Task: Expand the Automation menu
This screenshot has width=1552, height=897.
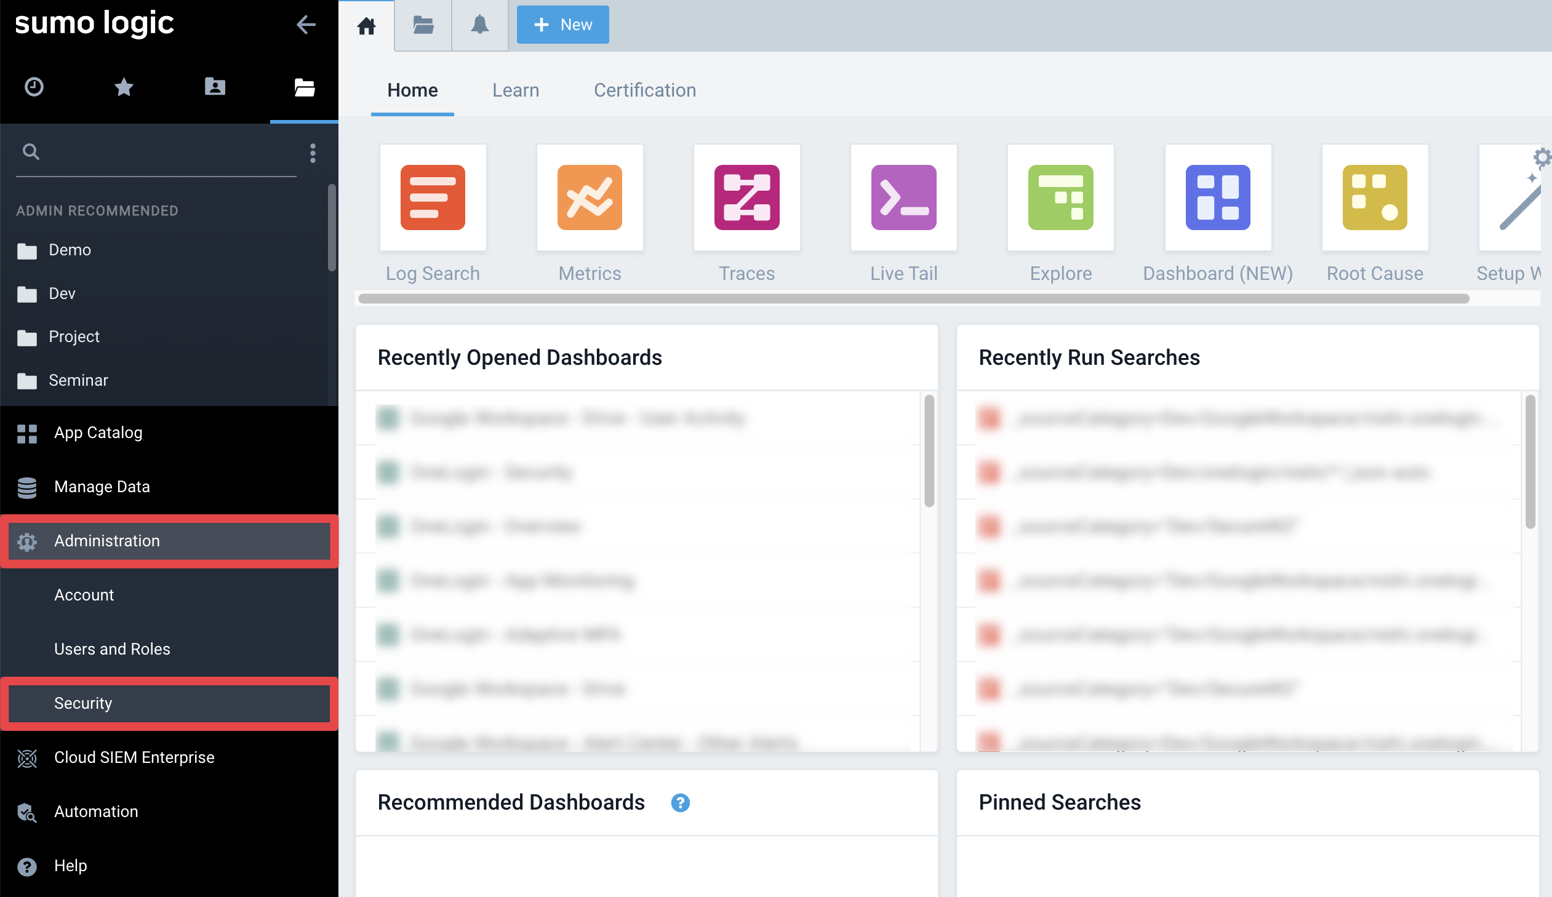Action: 169,812
